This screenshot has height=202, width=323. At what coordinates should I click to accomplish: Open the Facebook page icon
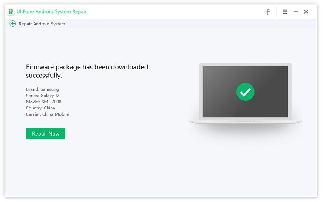coord(268,12)
